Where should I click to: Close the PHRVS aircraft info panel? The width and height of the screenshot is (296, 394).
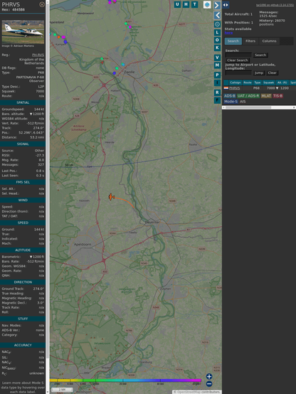click(42, 4)
